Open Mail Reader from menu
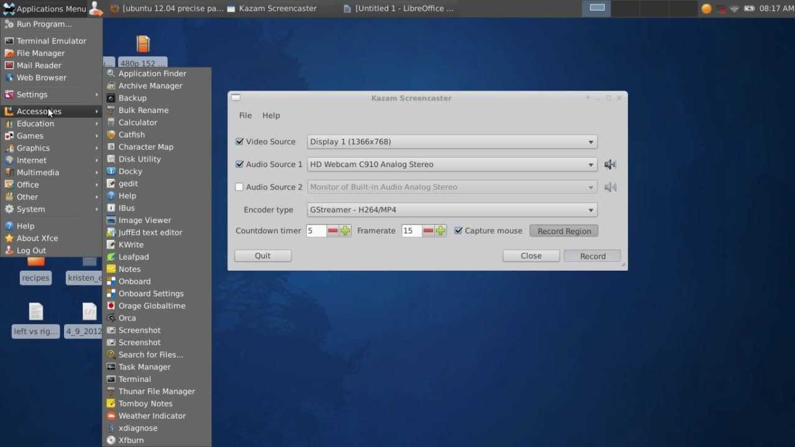795x447 pixels. 52,65
